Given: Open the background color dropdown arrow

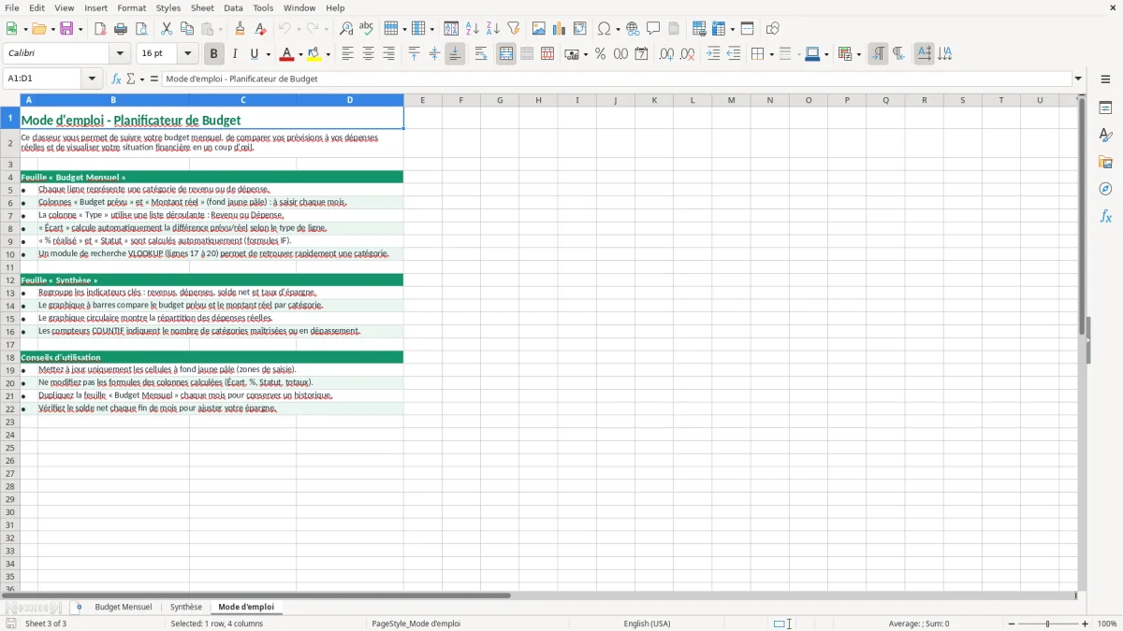Looking at the screenshot, I should tap(328, 54).
